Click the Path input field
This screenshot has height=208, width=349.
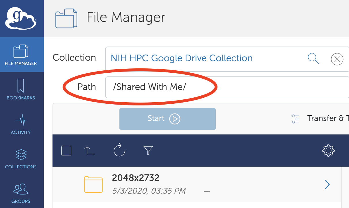[x=225, y=87]
